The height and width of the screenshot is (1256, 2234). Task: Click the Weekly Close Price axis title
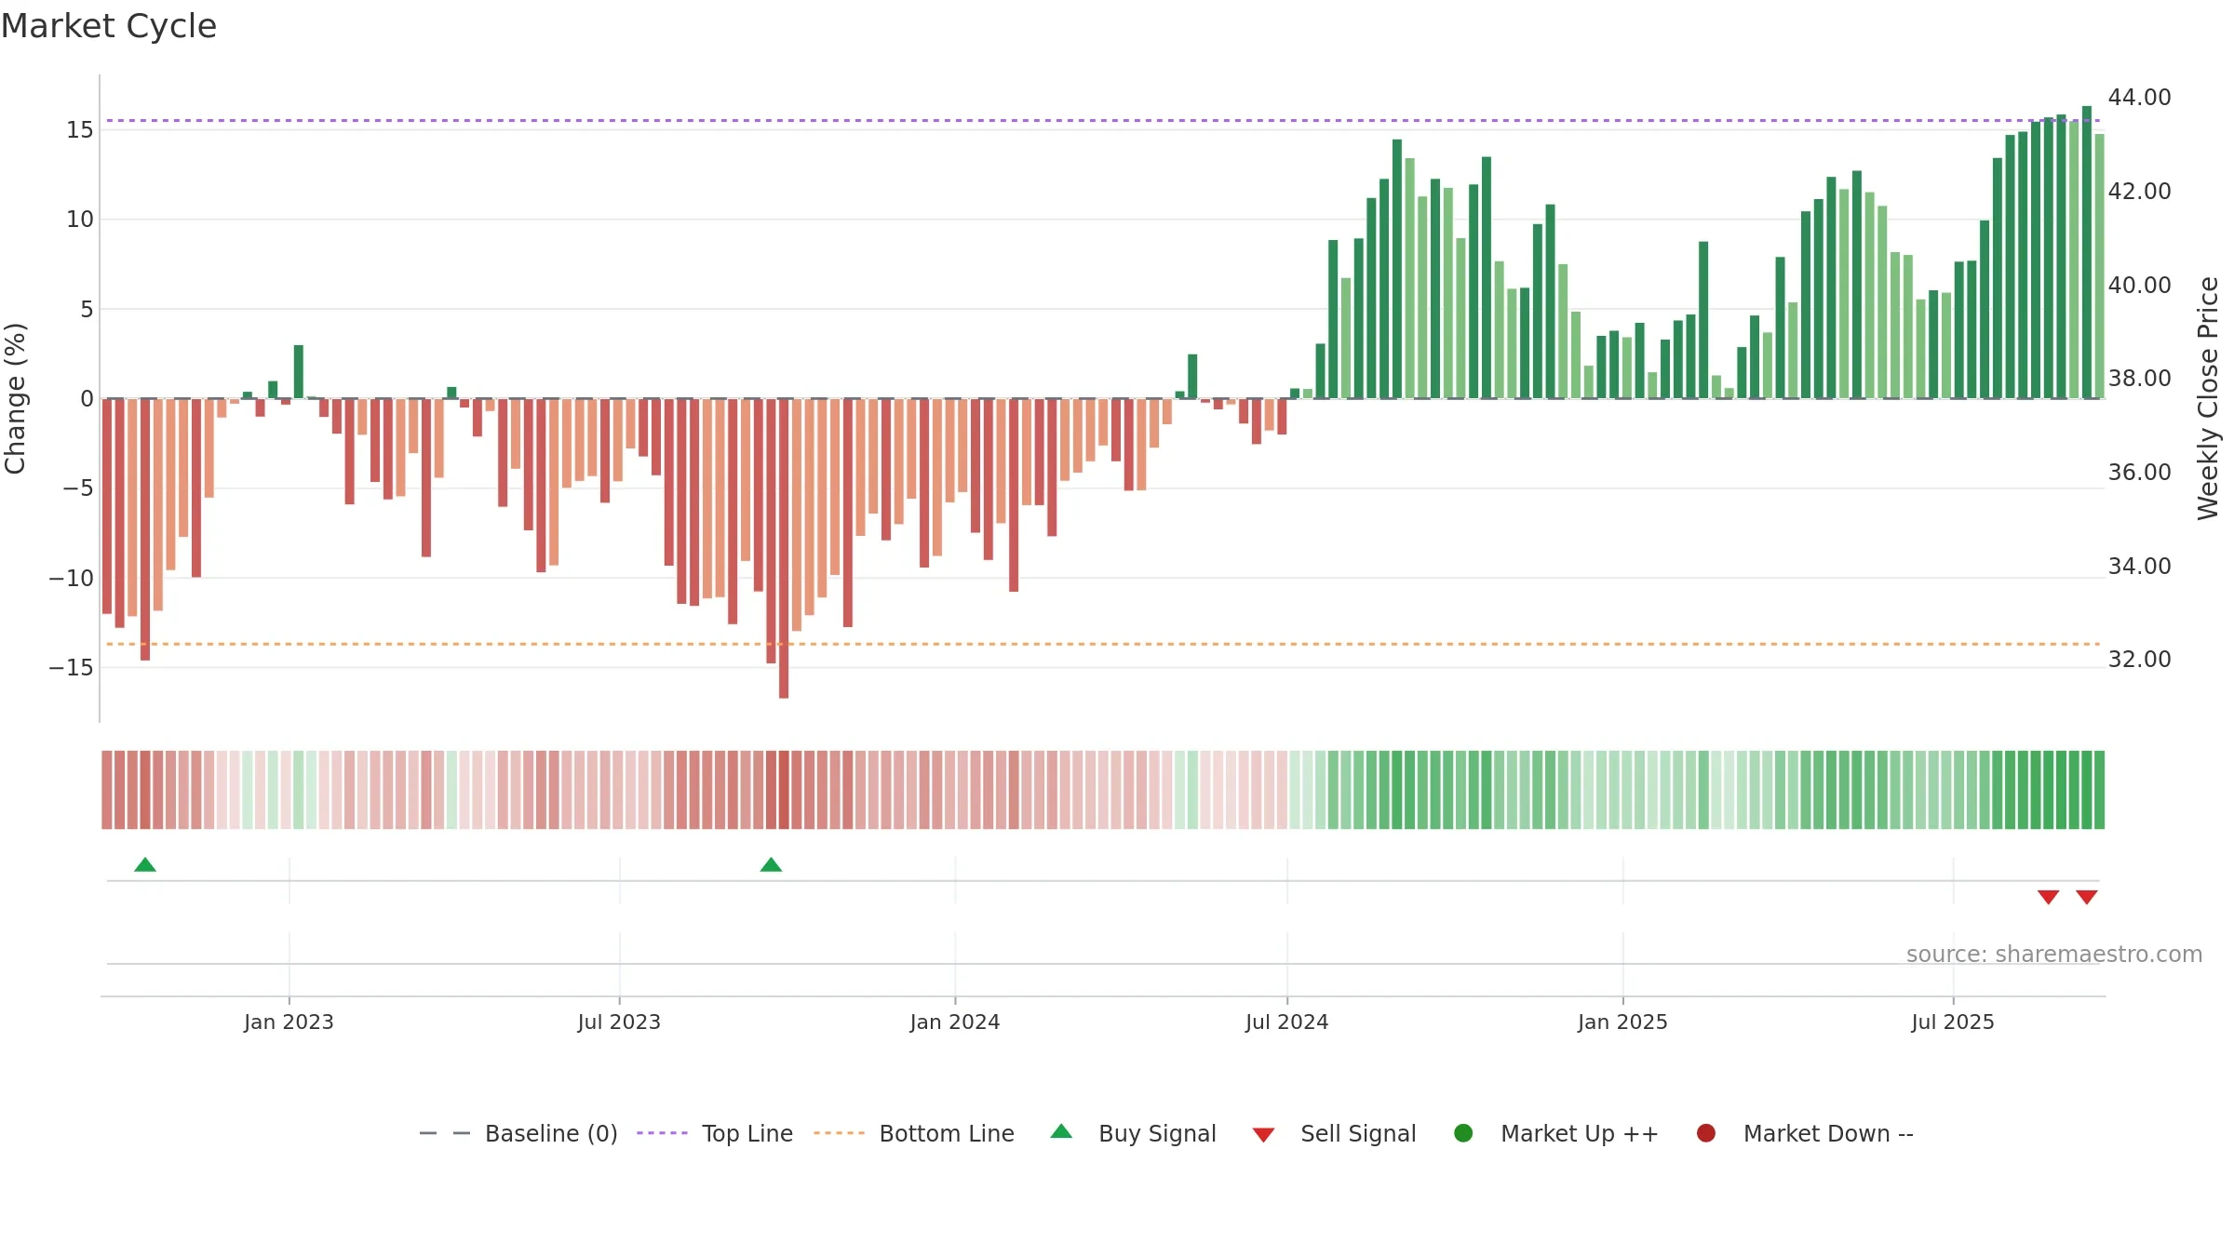[x=2208, y=398]
